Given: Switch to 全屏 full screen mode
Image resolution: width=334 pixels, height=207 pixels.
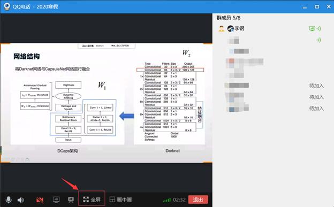Looking at the screenshot, I should click(92, 200).
